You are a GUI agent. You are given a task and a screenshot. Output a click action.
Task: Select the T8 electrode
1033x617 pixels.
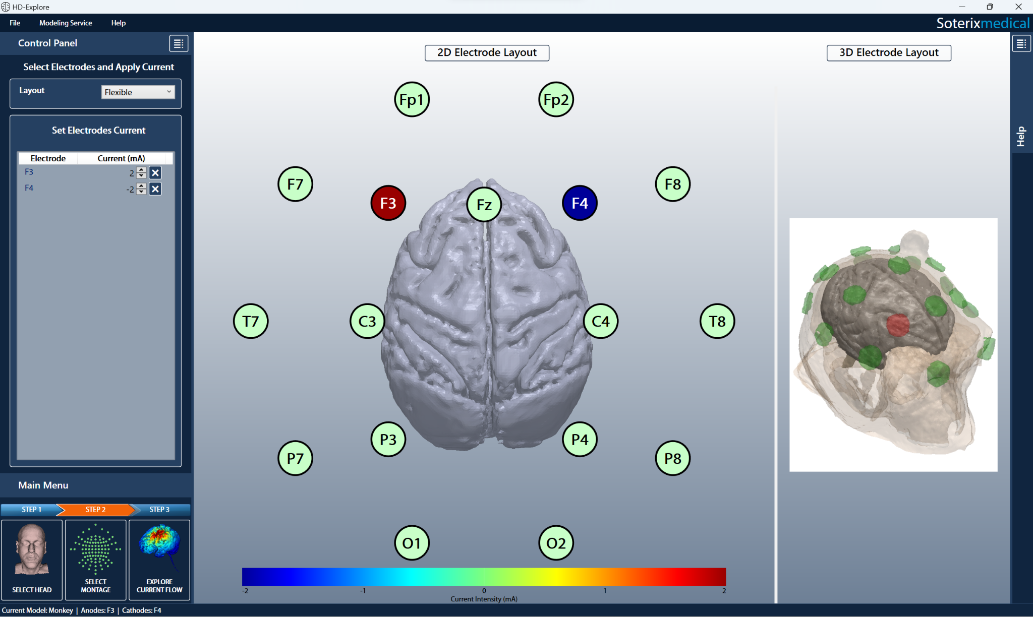717,321
